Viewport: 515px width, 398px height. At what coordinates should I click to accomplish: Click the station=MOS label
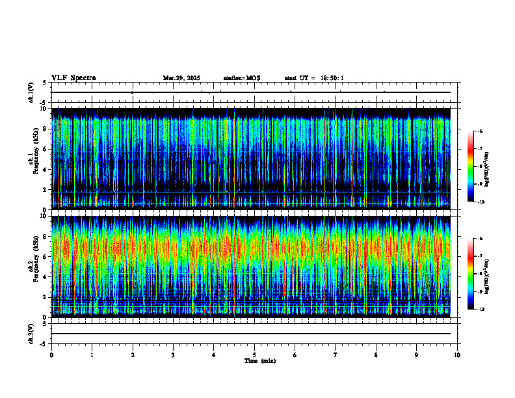click(242, 78)
